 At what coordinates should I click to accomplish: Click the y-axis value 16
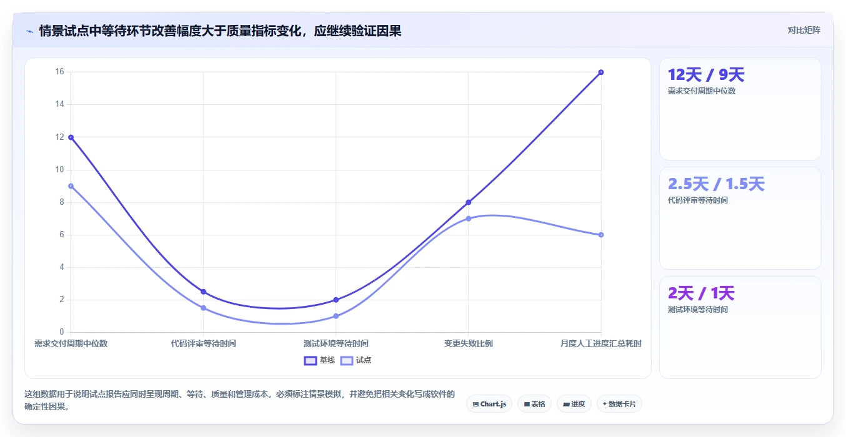click(x=60, y=72)
